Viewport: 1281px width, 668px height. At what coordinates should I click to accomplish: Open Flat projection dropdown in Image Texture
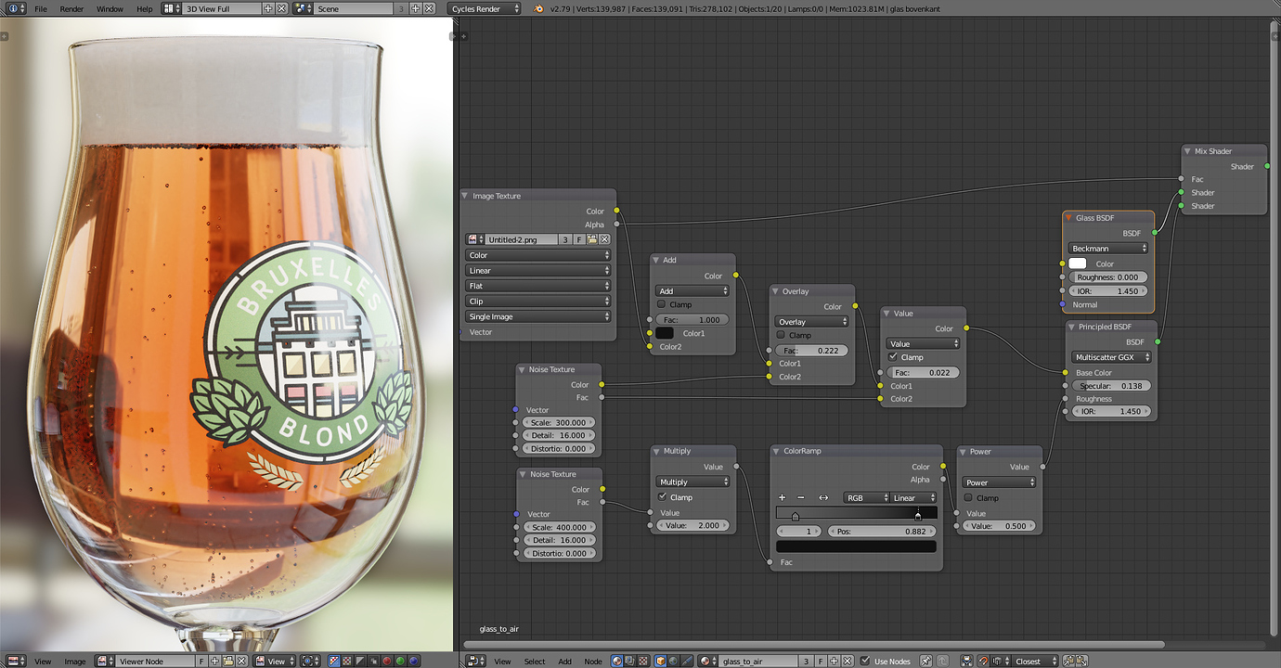[x=538, y=286]
